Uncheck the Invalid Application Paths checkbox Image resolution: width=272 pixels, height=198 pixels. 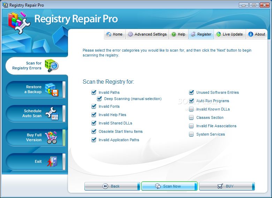(x=94, y=139)
